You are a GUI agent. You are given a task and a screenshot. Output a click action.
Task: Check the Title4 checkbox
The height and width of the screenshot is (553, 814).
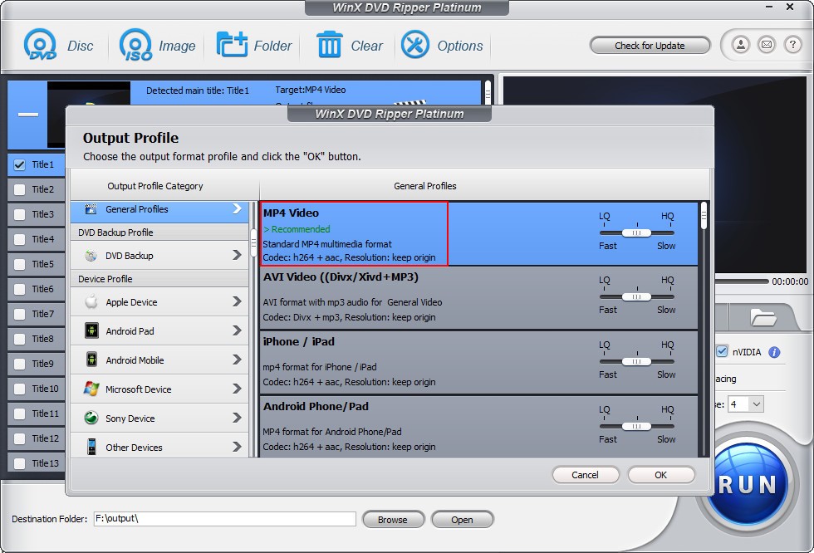coord(19,239)
